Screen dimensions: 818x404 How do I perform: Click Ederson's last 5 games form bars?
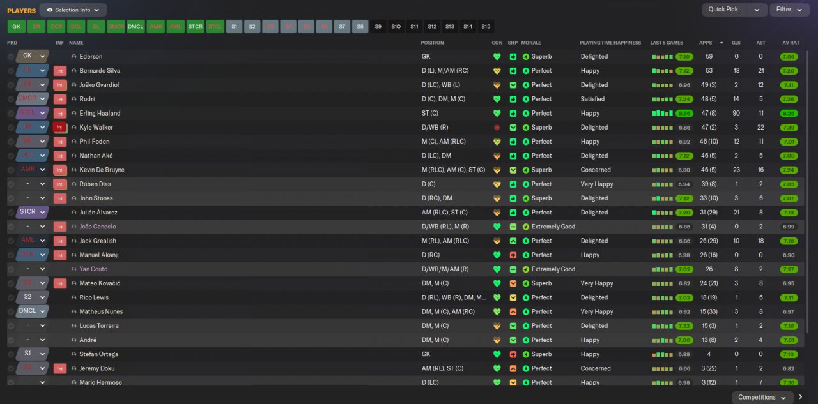[663, 57]
